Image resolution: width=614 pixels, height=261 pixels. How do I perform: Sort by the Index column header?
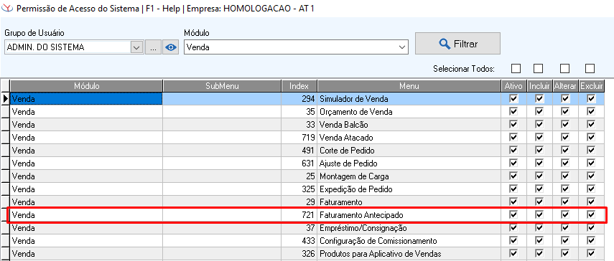coord(299,86)
